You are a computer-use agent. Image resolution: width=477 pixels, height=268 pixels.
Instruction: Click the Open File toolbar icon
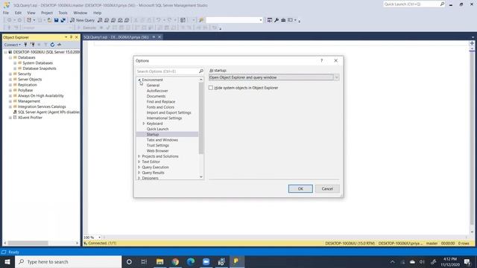click(49, 20)
